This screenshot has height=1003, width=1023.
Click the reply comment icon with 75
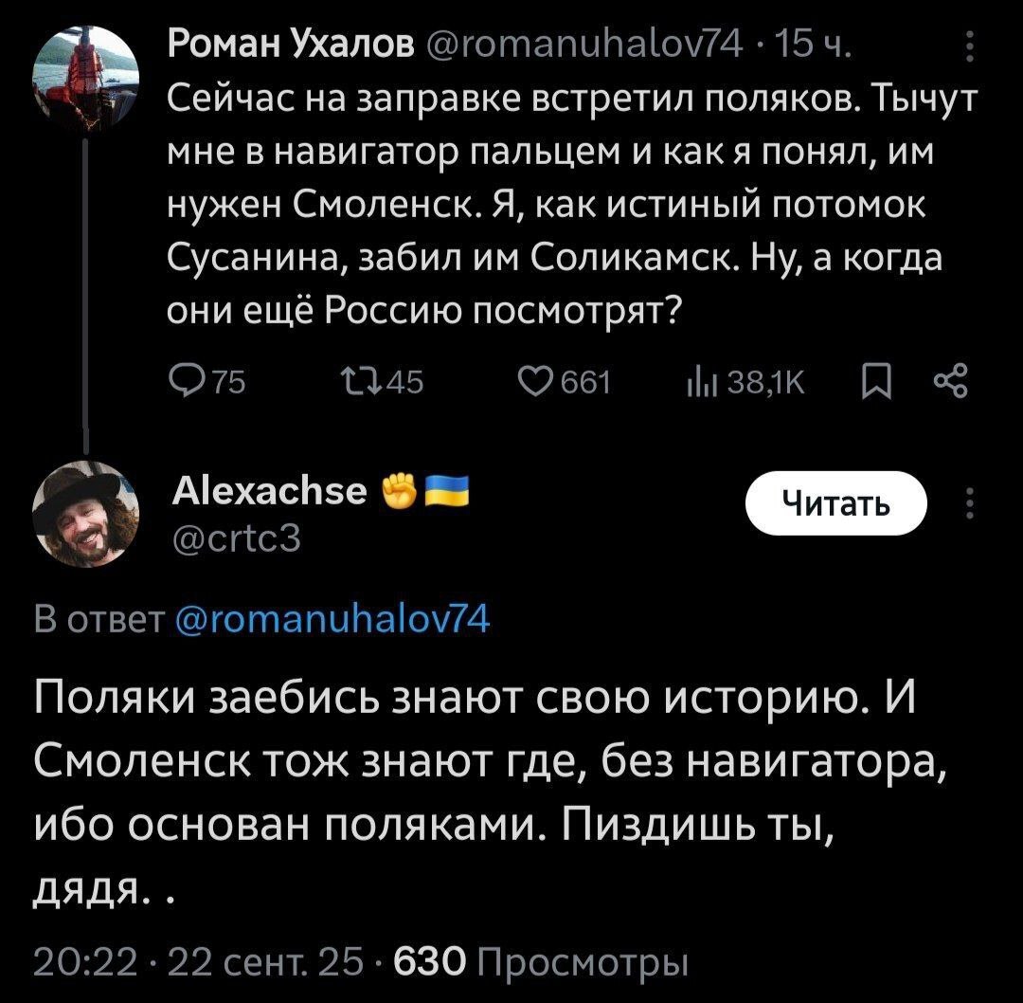pyautogui.click(x=180, y=382)
